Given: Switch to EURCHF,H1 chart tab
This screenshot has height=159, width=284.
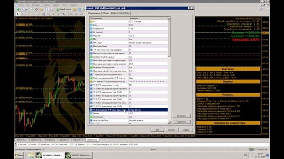Looking at the screenshot, I should pos(22,140).
